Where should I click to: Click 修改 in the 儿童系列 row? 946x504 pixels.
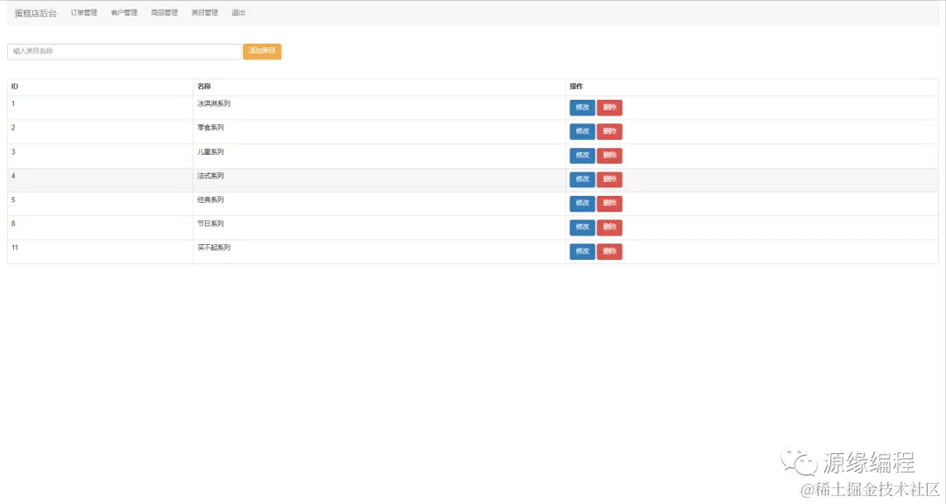tap(582, 156)
